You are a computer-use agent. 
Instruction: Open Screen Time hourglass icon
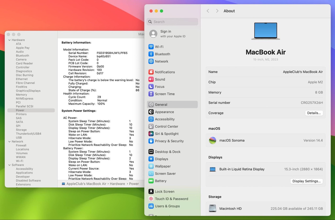[x=151, y=94]
